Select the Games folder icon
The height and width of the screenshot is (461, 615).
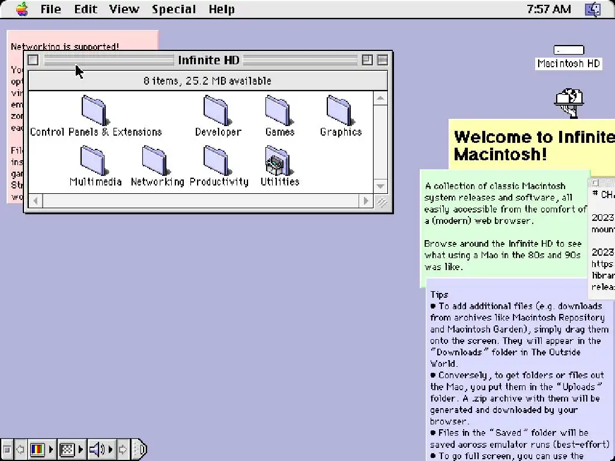pos(279,110)
